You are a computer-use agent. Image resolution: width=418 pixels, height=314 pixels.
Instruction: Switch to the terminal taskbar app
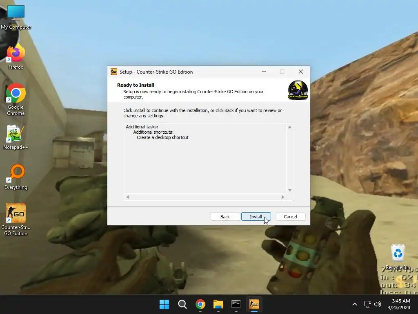(236, 304)
